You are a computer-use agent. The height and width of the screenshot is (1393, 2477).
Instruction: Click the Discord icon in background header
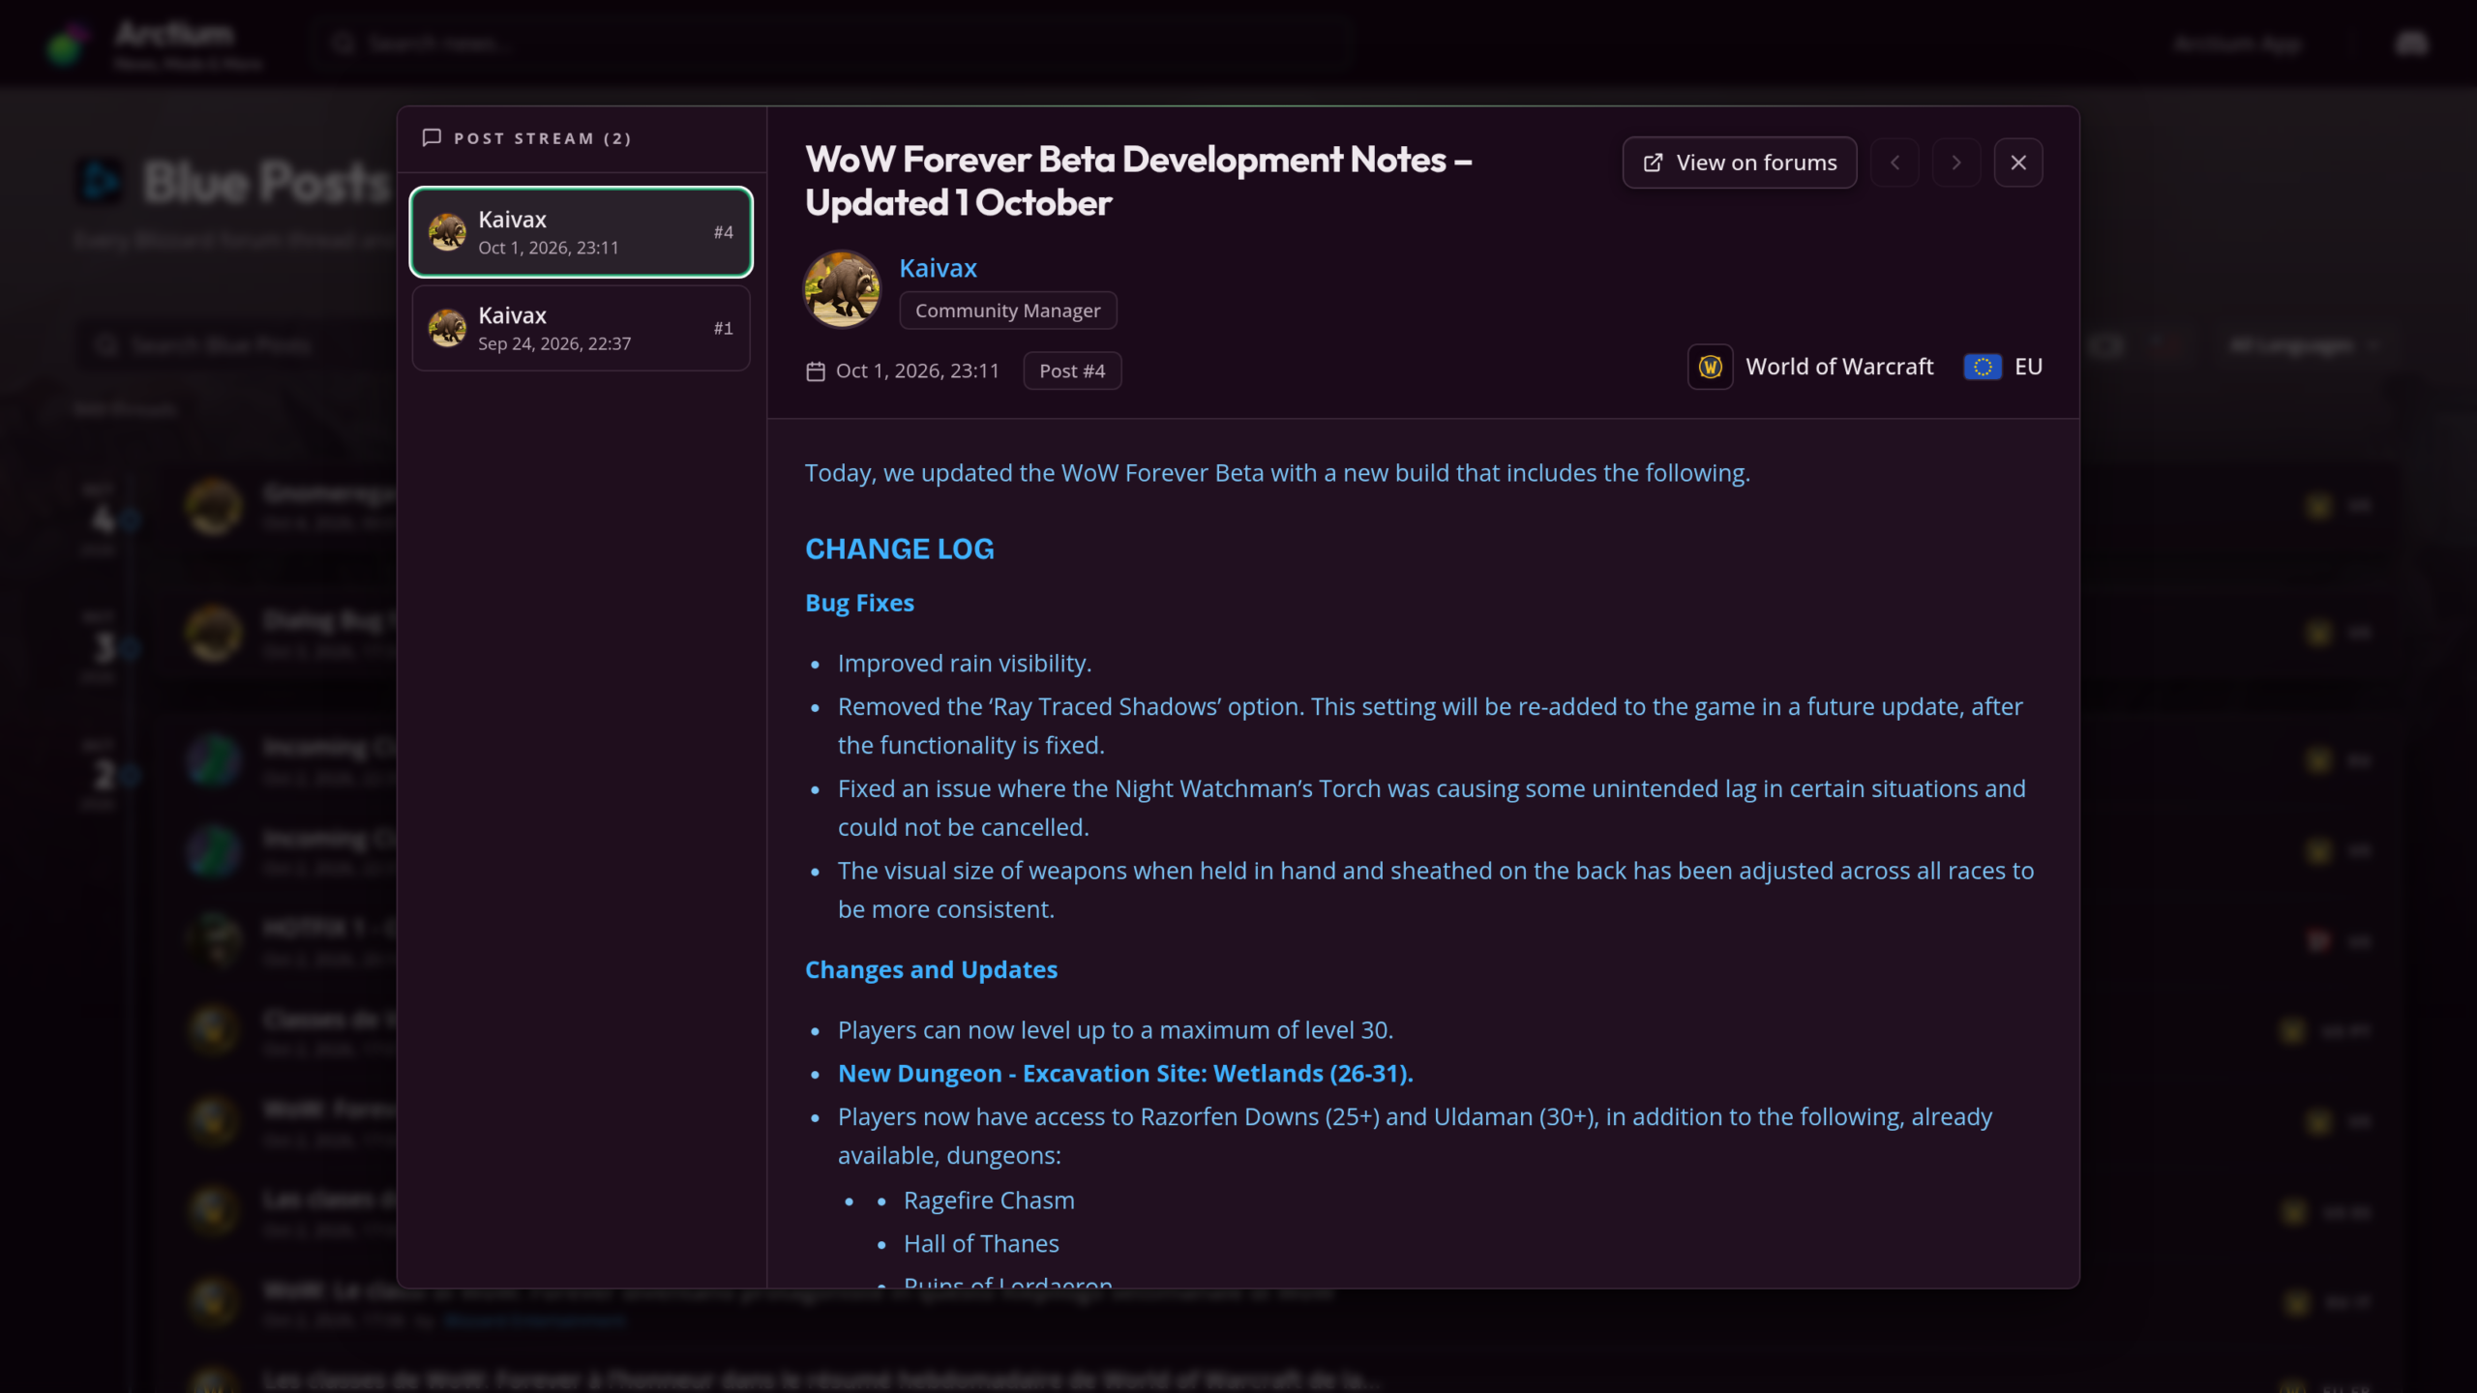click(2412, 44)
